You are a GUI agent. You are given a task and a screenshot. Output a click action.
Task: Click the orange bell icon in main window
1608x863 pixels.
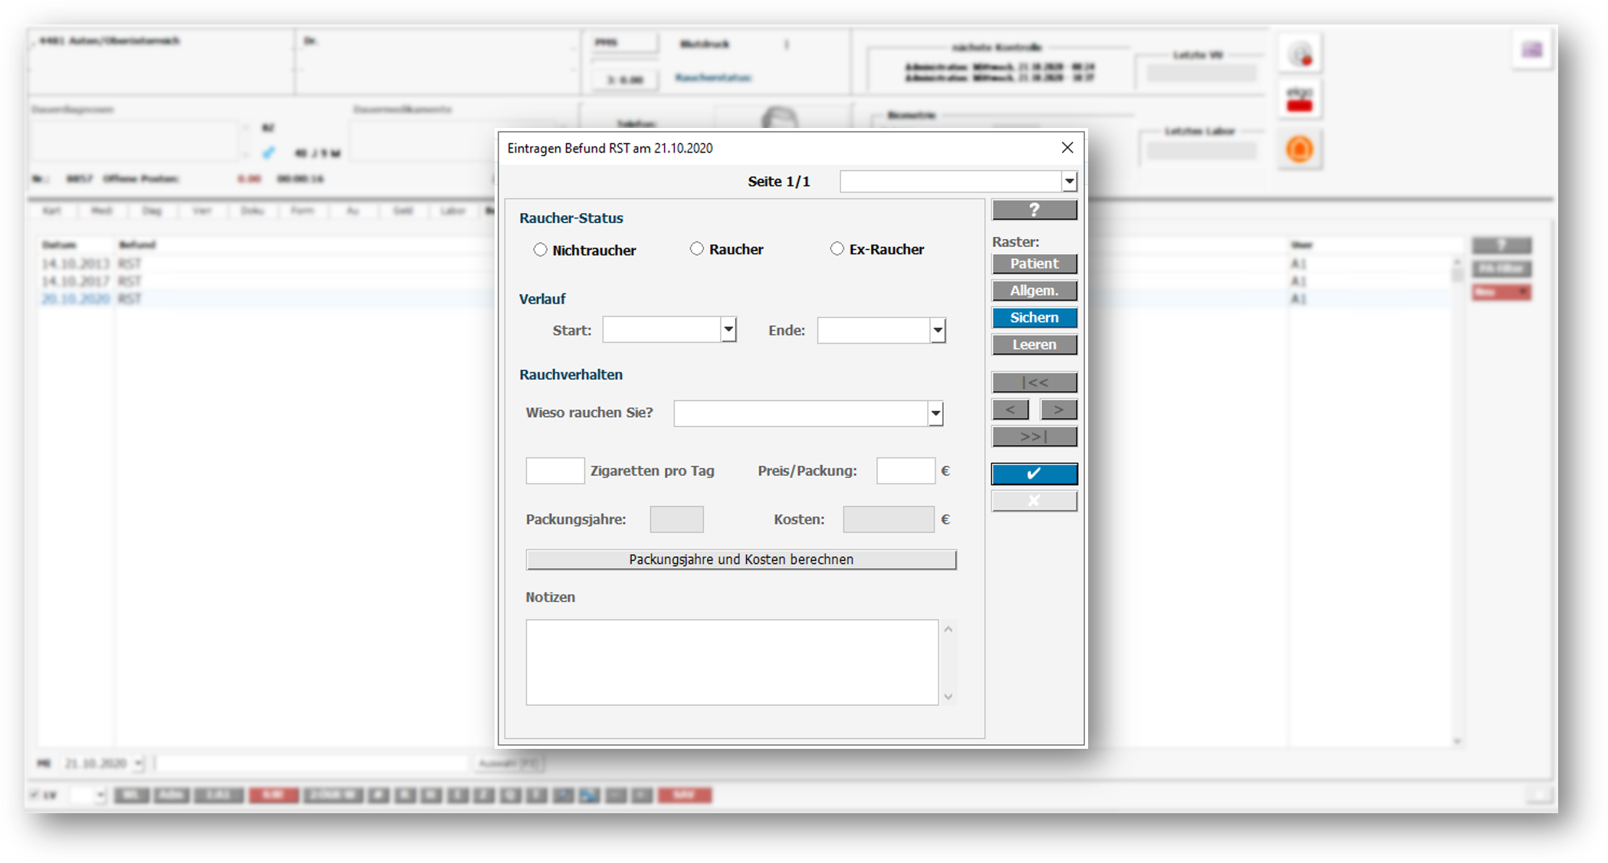coord(1300,149)
